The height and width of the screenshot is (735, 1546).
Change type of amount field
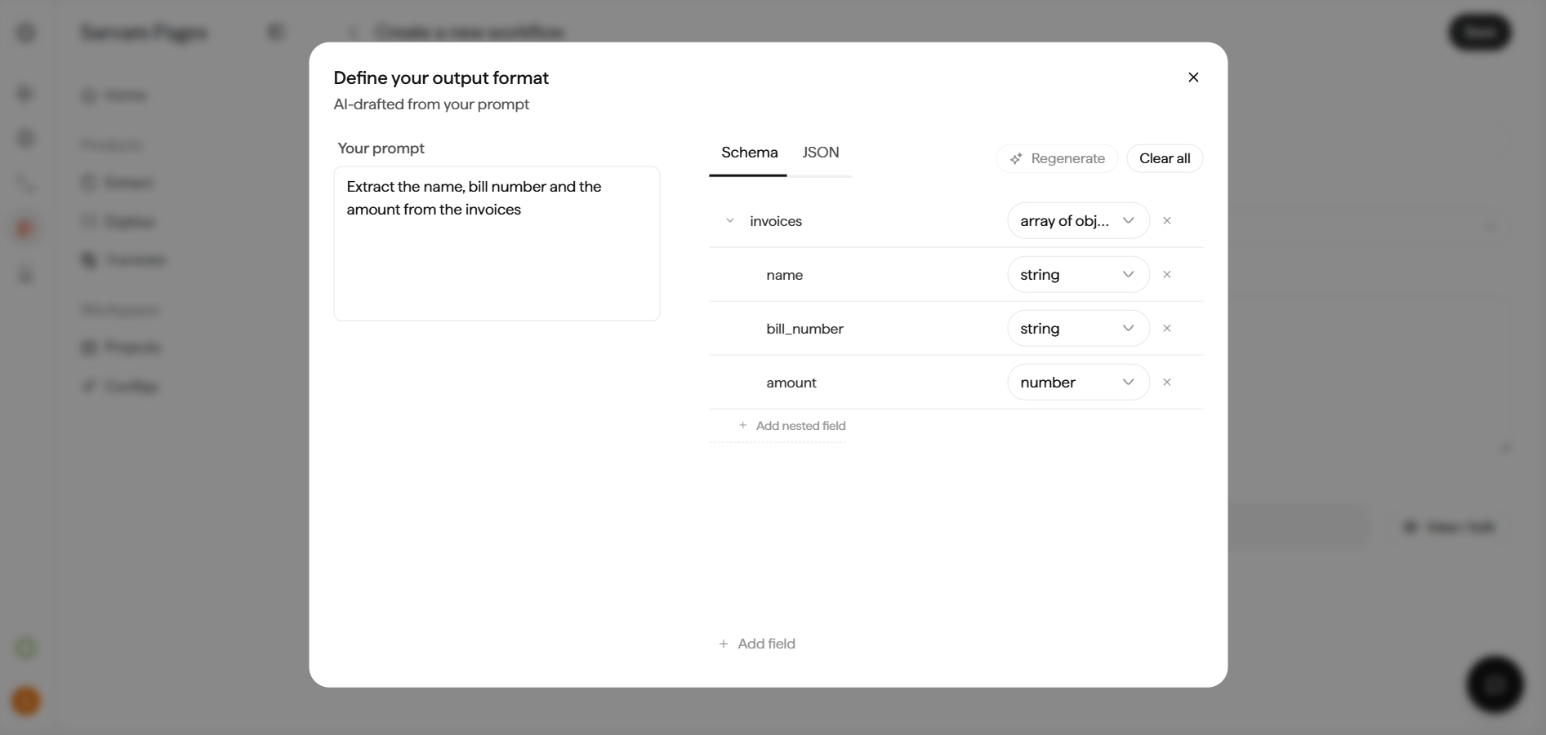coord(1078,382)
